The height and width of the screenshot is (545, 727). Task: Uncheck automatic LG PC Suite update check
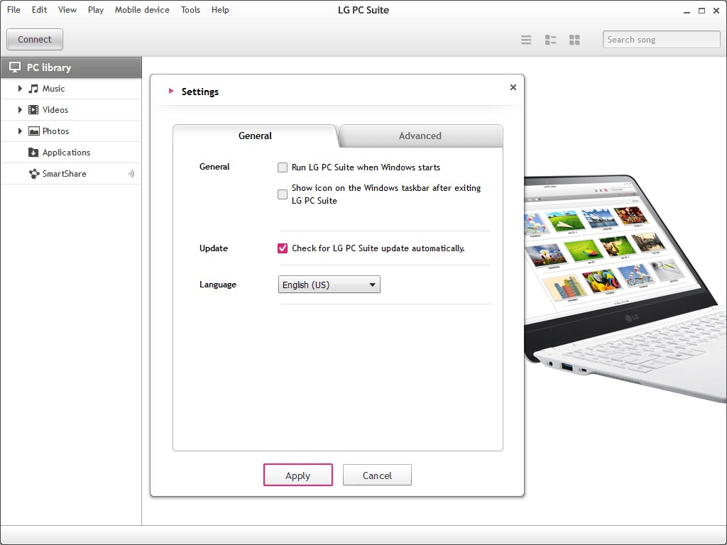[x=283, y=248]
